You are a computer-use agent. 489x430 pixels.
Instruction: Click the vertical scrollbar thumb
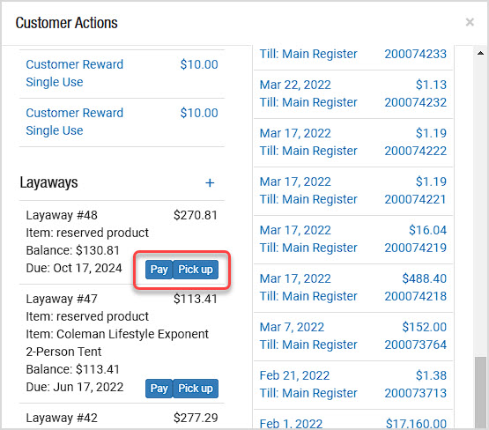(480, 393)
